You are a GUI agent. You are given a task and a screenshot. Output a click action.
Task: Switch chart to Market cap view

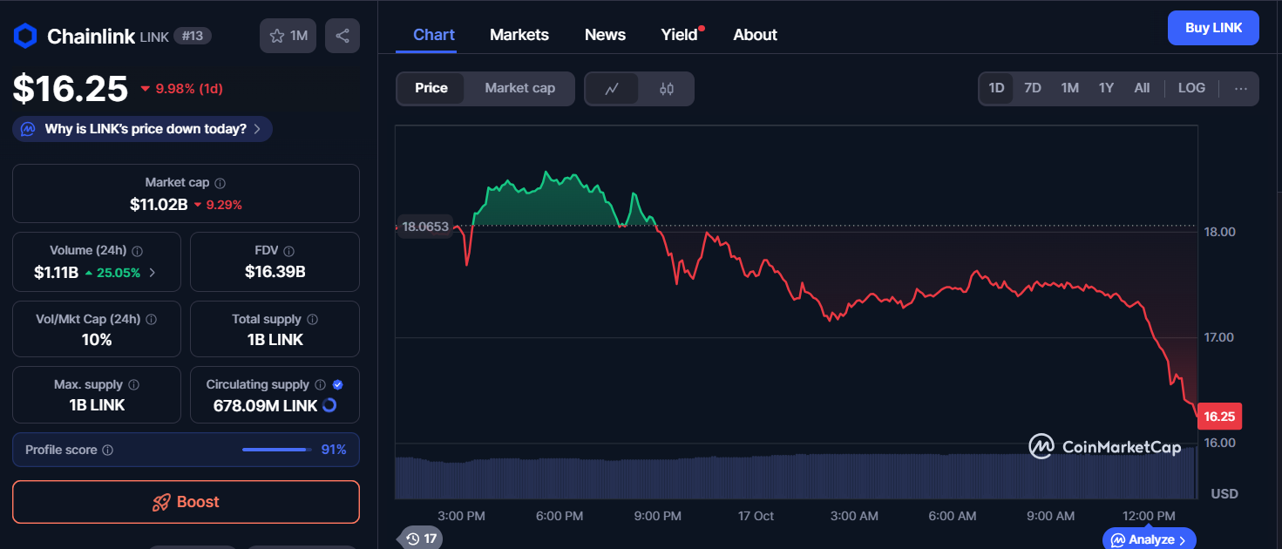pyautogui.click(x=519, y=88)
